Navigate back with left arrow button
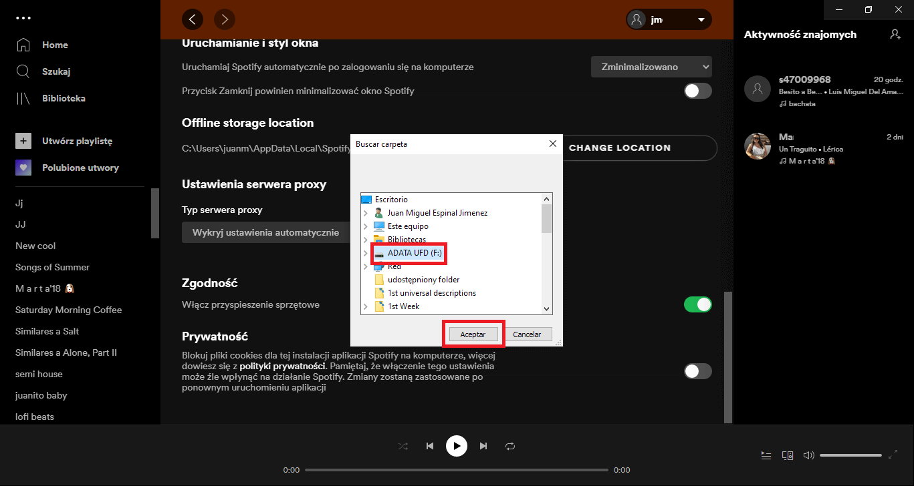Image resolution: width=914 pixels, height=486 pixels. pos(193,19)
